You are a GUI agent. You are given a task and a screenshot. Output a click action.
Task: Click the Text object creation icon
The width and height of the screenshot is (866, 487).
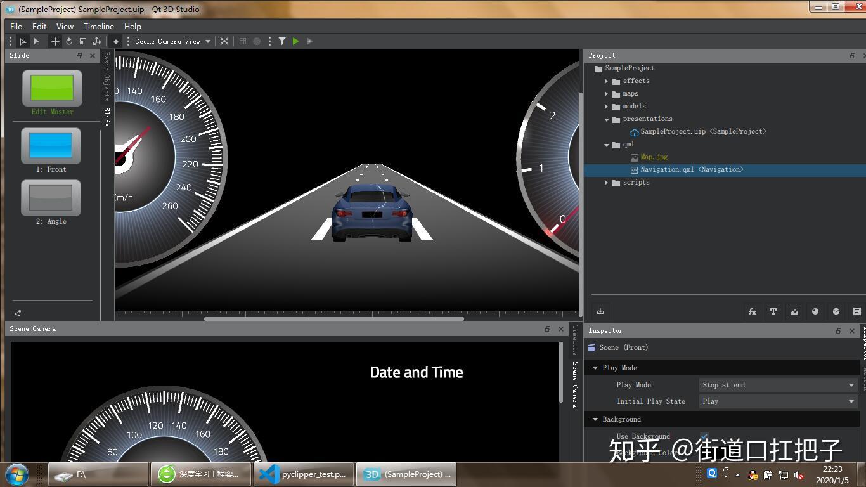(x=773, y=311)
